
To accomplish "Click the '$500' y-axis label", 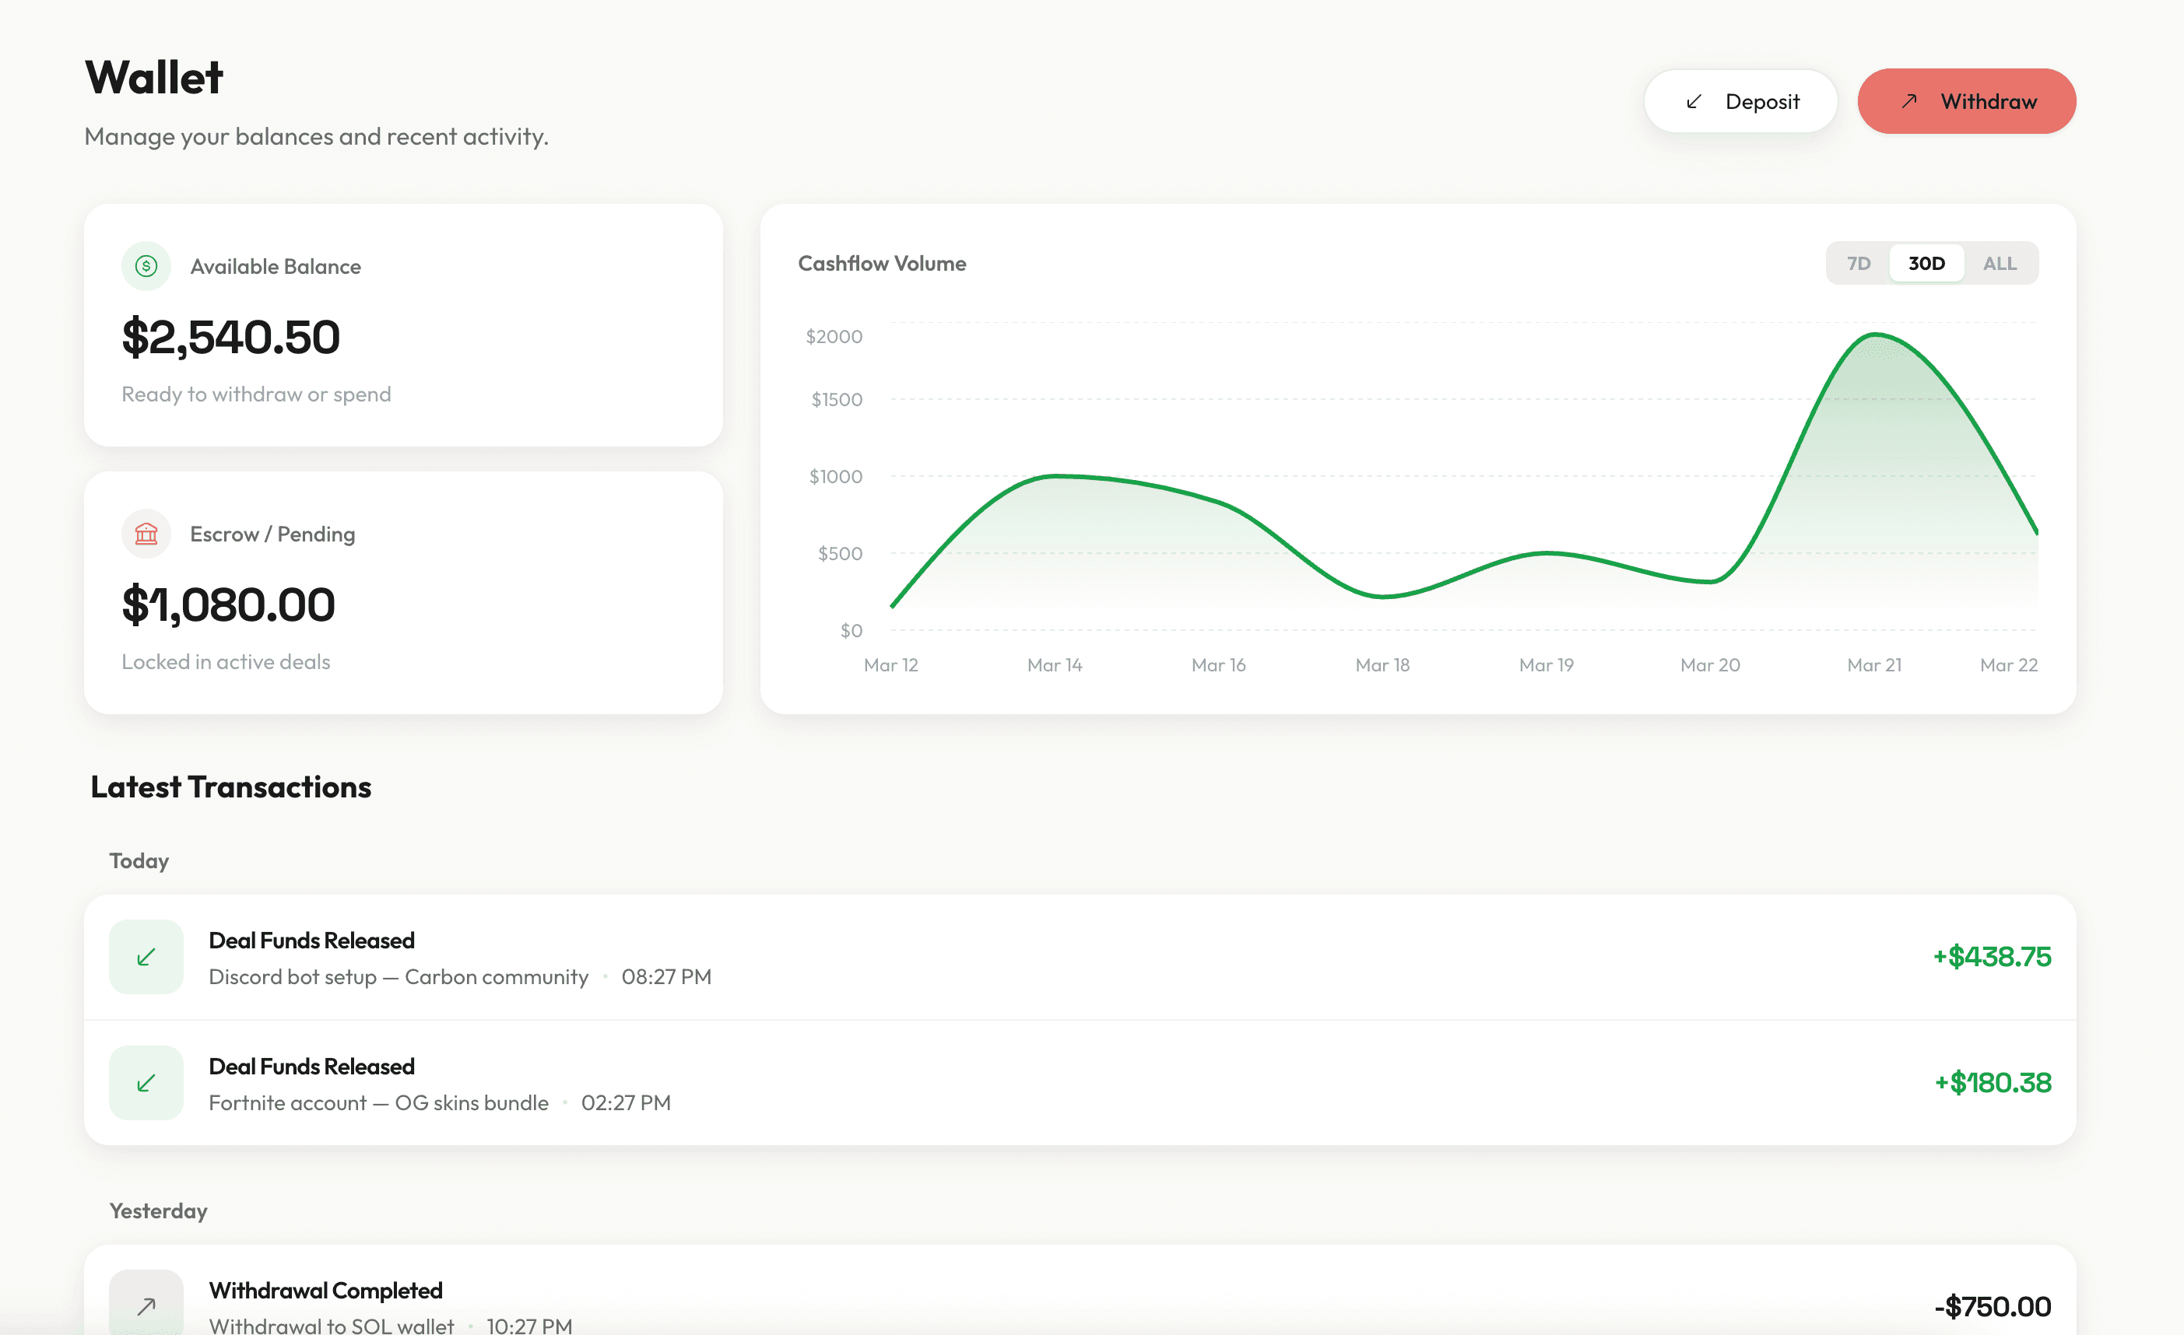I will [839, 554].
